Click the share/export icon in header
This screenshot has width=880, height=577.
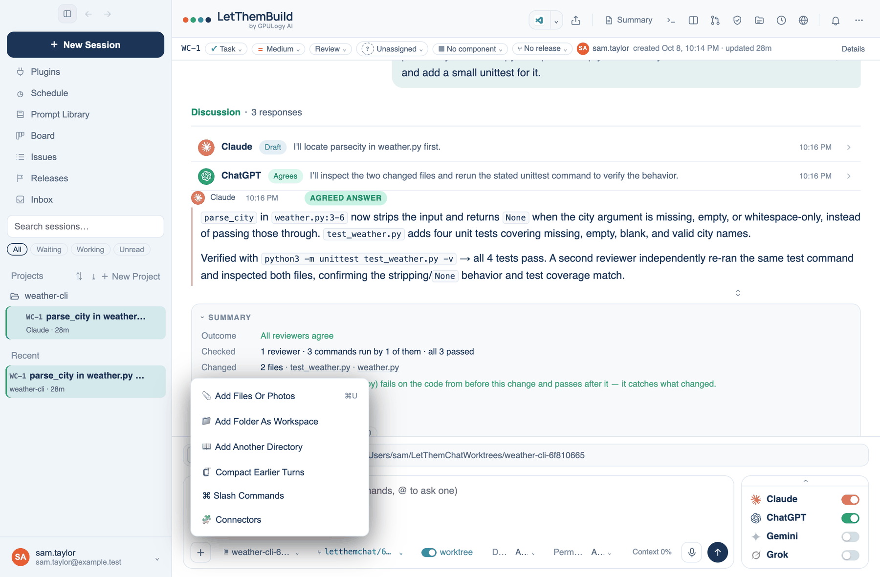(576, 20)
